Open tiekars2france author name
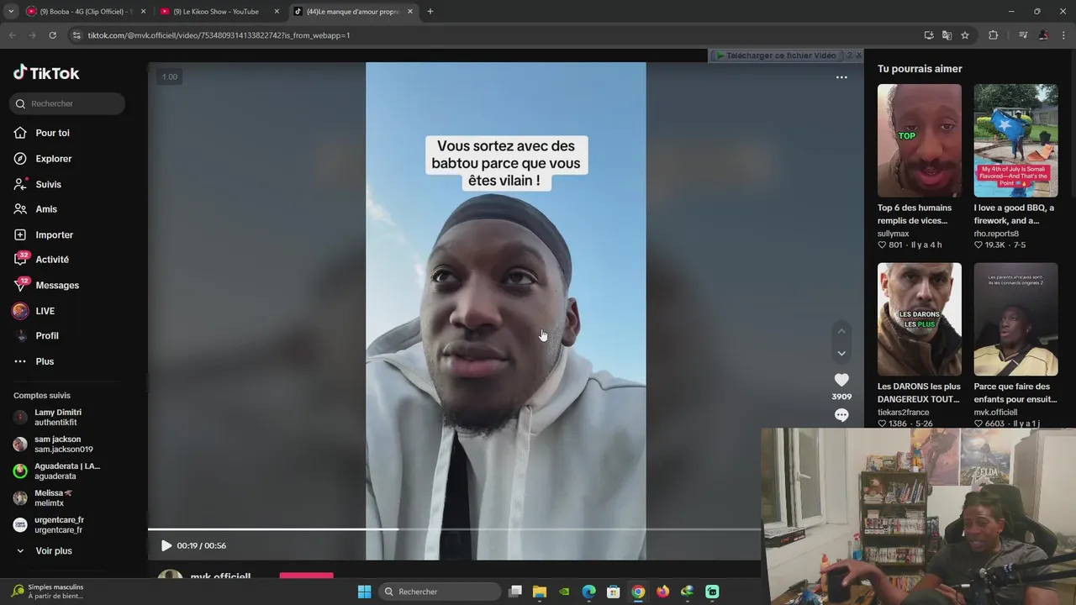This screenshot has height=605, width=1076. [x=904, y=413]
